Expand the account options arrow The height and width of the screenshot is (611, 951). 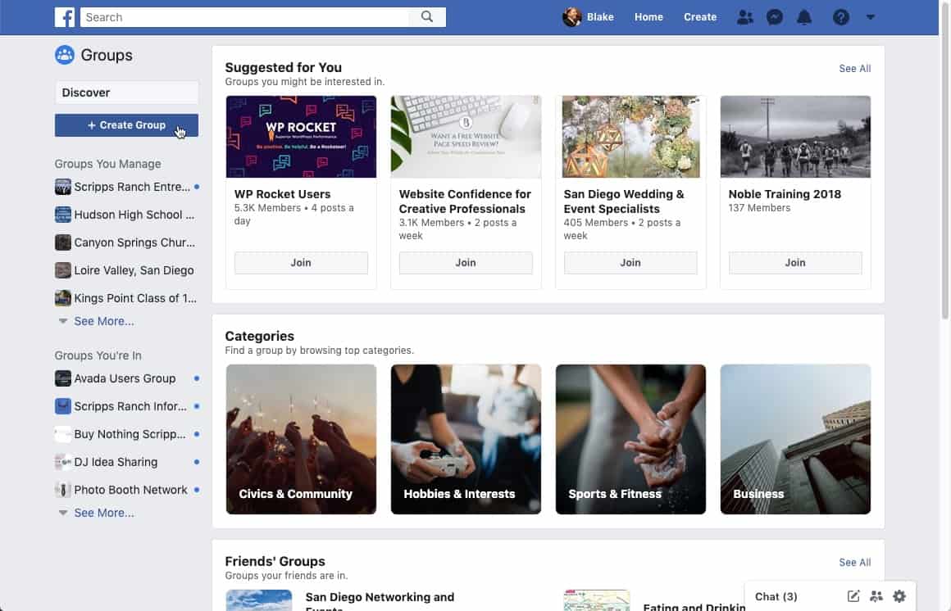871,16
